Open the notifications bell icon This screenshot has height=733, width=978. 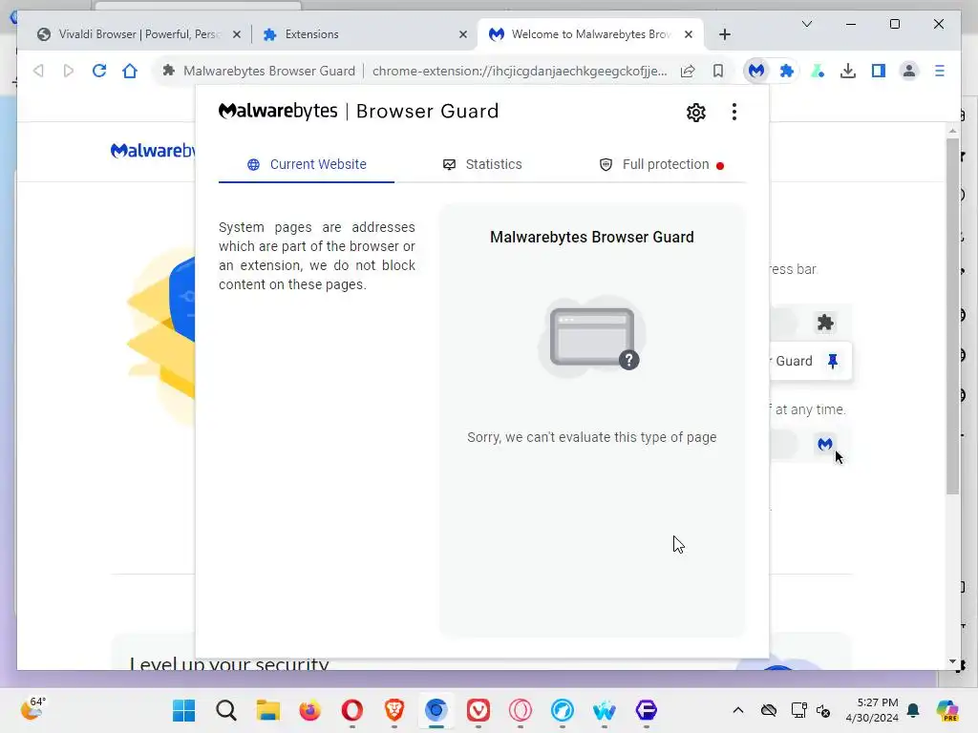(x=913, y=710)
